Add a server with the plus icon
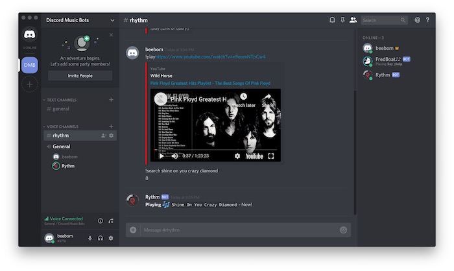The width and height of the screenshot is (454, 271). click(30, 84)
